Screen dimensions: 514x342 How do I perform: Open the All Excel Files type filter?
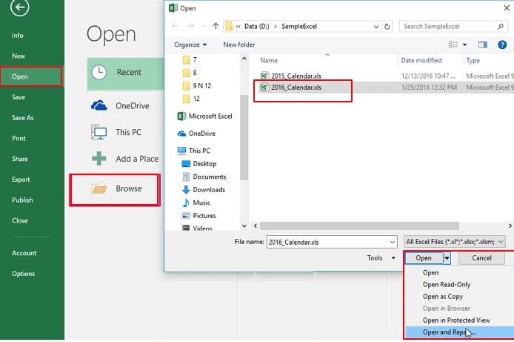pyautogui.click(x=454, y=242)
